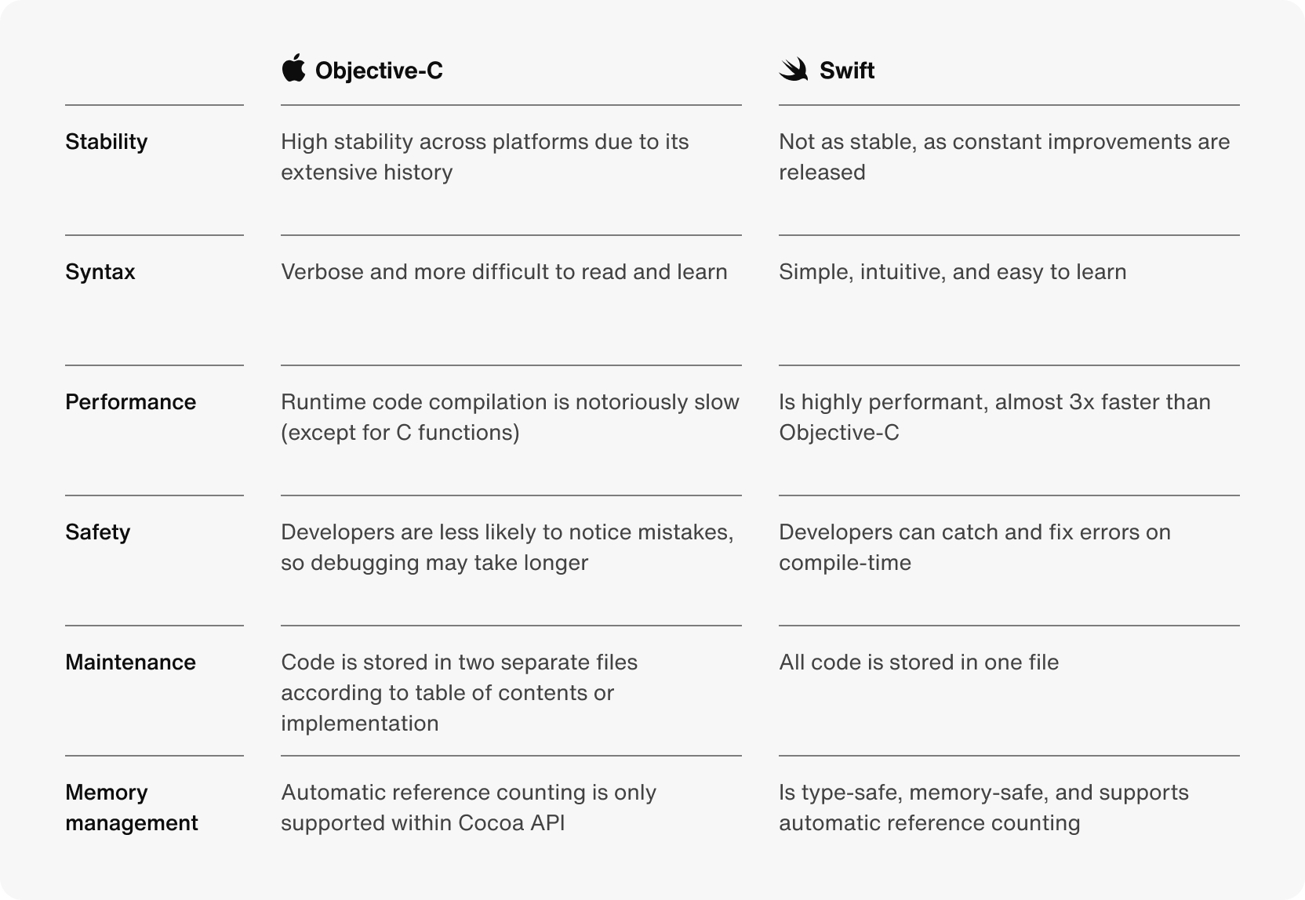
Task: Click 'All code is stored in one file'
Action: pyautogui.click(x=919, y=662)
